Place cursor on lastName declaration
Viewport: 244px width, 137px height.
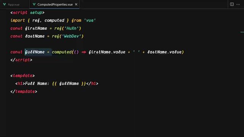point(35,36)
